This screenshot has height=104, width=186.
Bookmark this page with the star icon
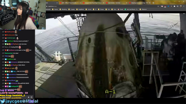(158, 6)
